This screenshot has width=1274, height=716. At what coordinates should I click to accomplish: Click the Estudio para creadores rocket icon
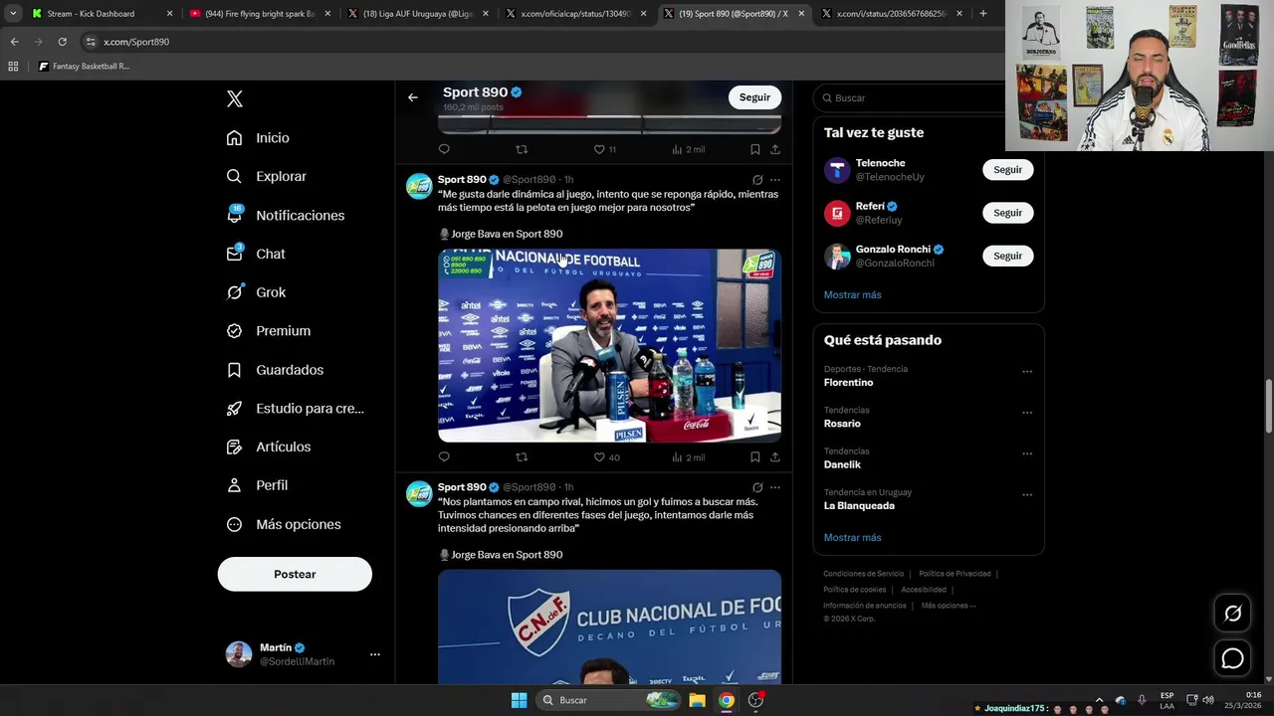tap(234, 409)
